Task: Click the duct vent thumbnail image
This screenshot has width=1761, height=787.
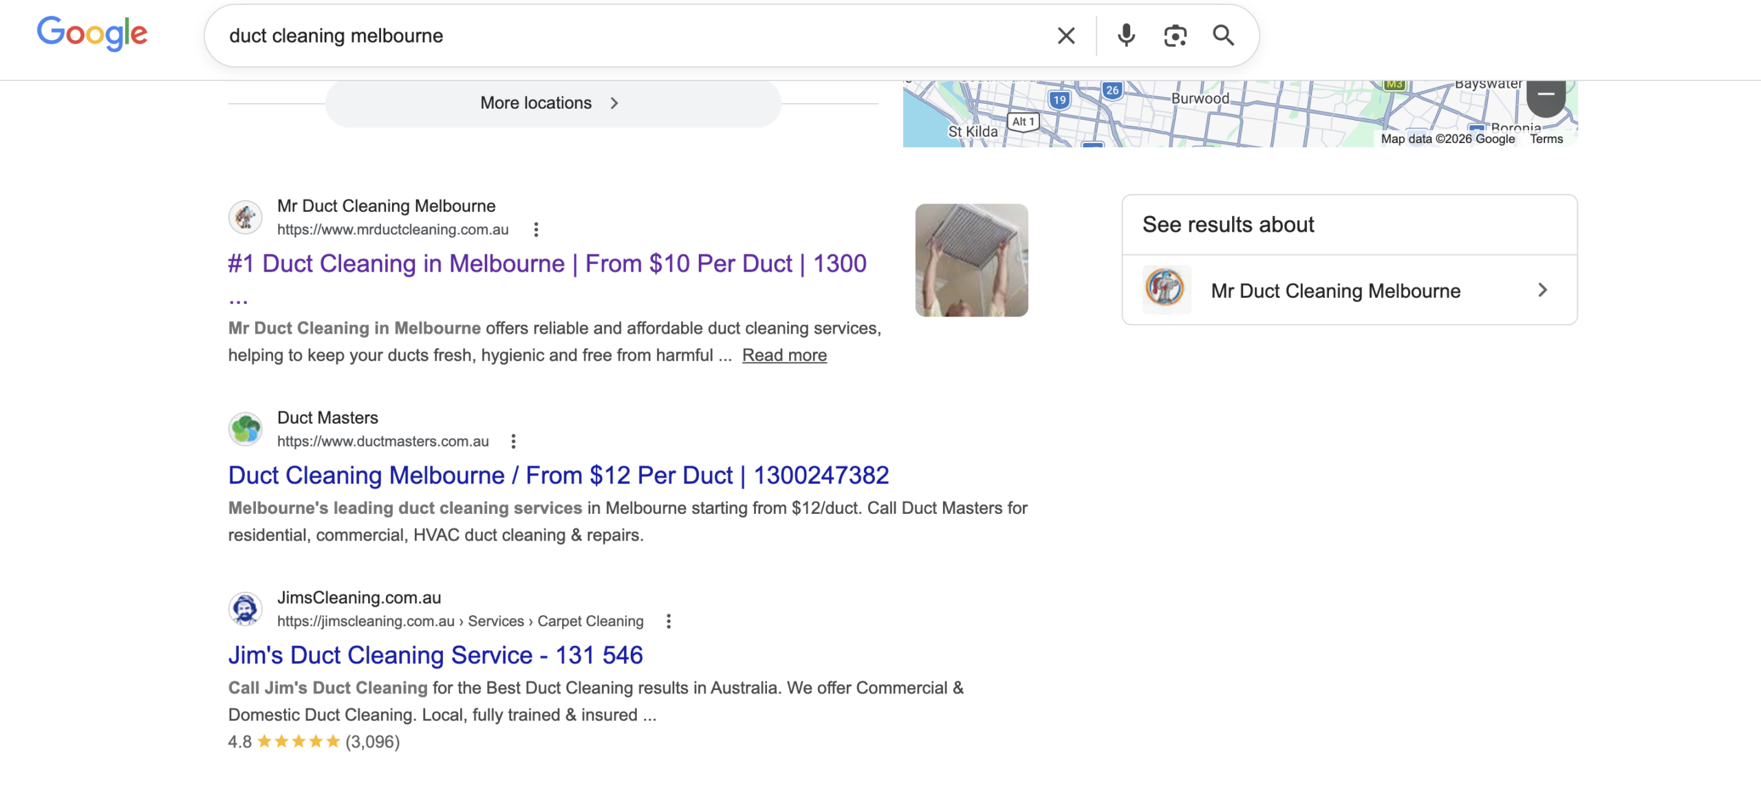Action: point(971,260)
